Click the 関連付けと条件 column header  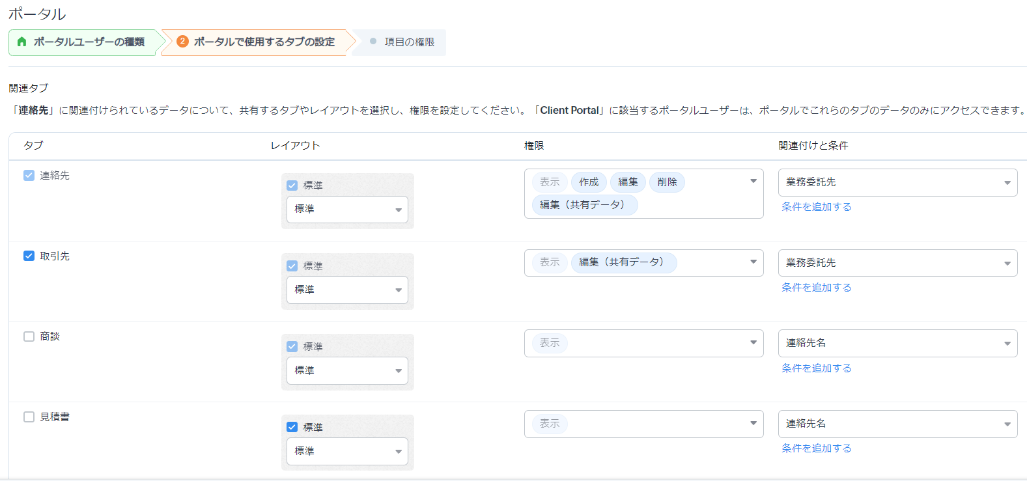[813, 146]
